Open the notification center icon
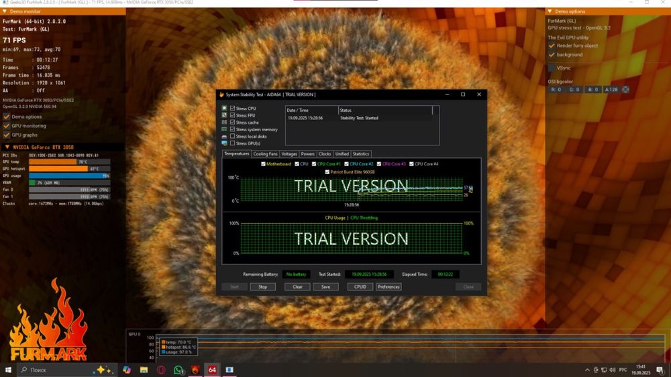This screenshot has height=377, width=671. point(660,370)
